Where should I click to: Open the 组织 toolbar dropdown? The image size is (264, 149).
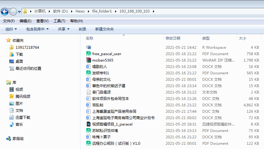pyautogui.click(x=11, y=29)
